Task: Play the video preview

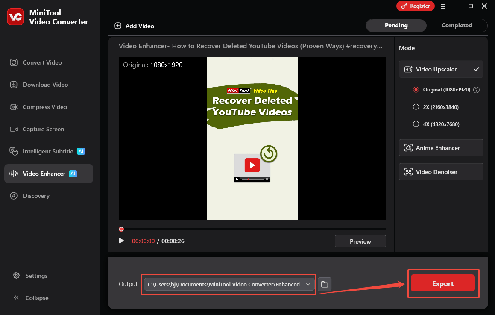Action: [121, 241]
